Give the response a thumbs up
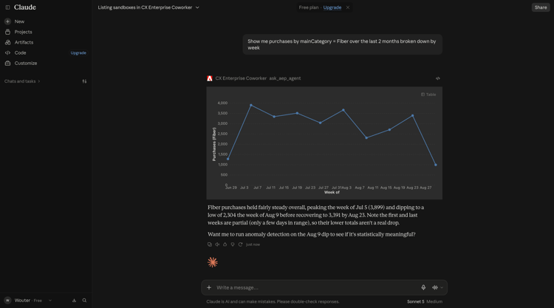 [225, 244]
